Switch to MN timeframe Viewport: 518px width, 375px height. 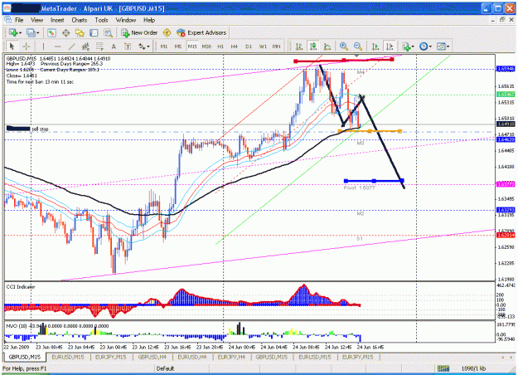click(x=277, y=46)
